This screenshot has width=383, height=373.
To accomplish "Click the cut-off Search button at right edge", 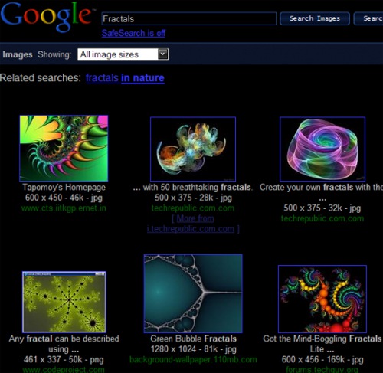I will (368, 18).
